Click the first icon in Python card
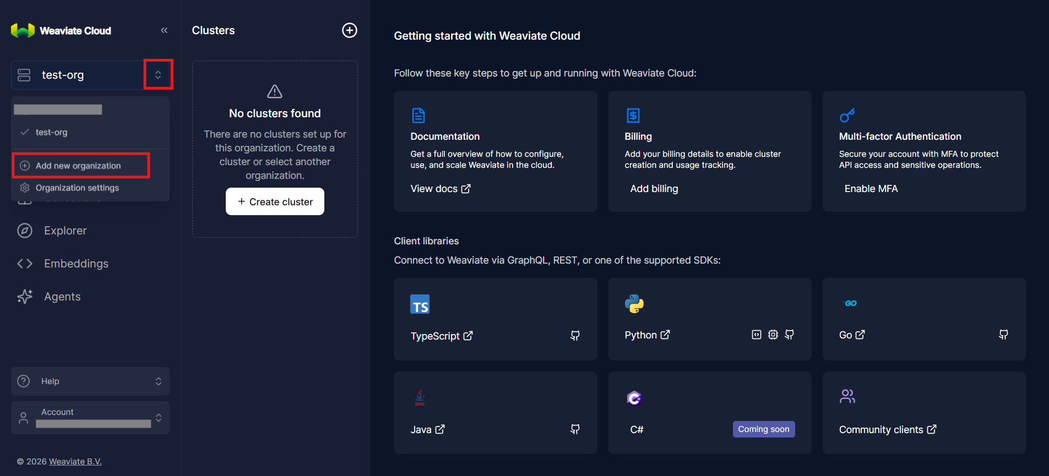 tap(757, 335)
